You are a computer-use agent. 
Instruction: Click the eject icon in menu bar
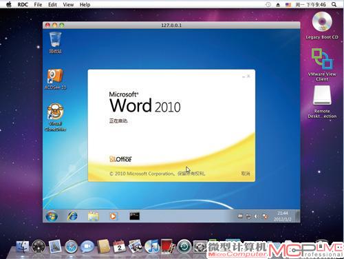[x=278, y=5]
